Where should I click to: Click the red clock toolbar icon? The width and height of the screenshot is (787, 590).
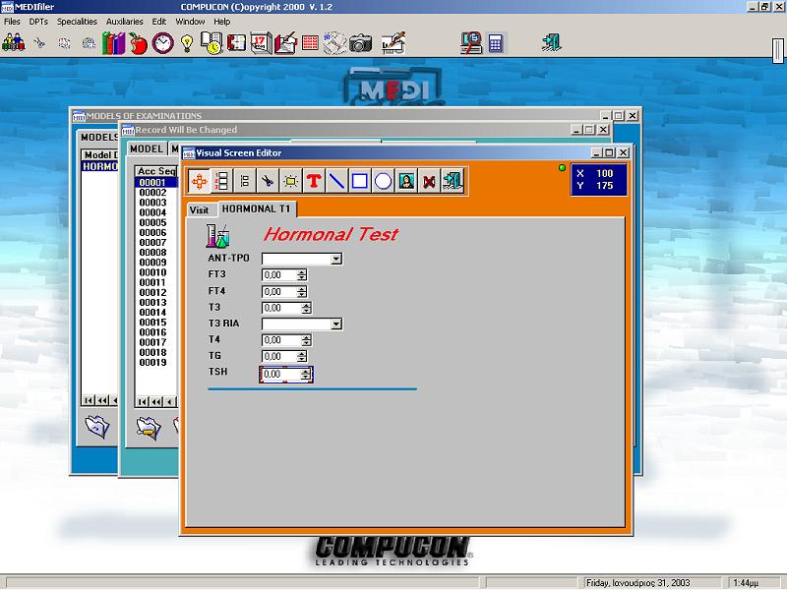[x=162, y=43]
